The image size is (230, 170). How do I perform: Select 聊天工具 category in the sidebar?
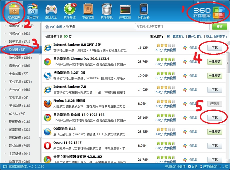tap(19, 42)
